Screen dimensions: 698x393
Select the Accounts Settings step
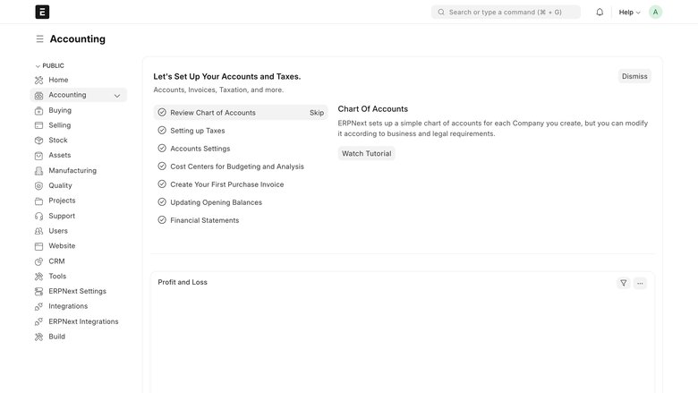tap(241, 149)
